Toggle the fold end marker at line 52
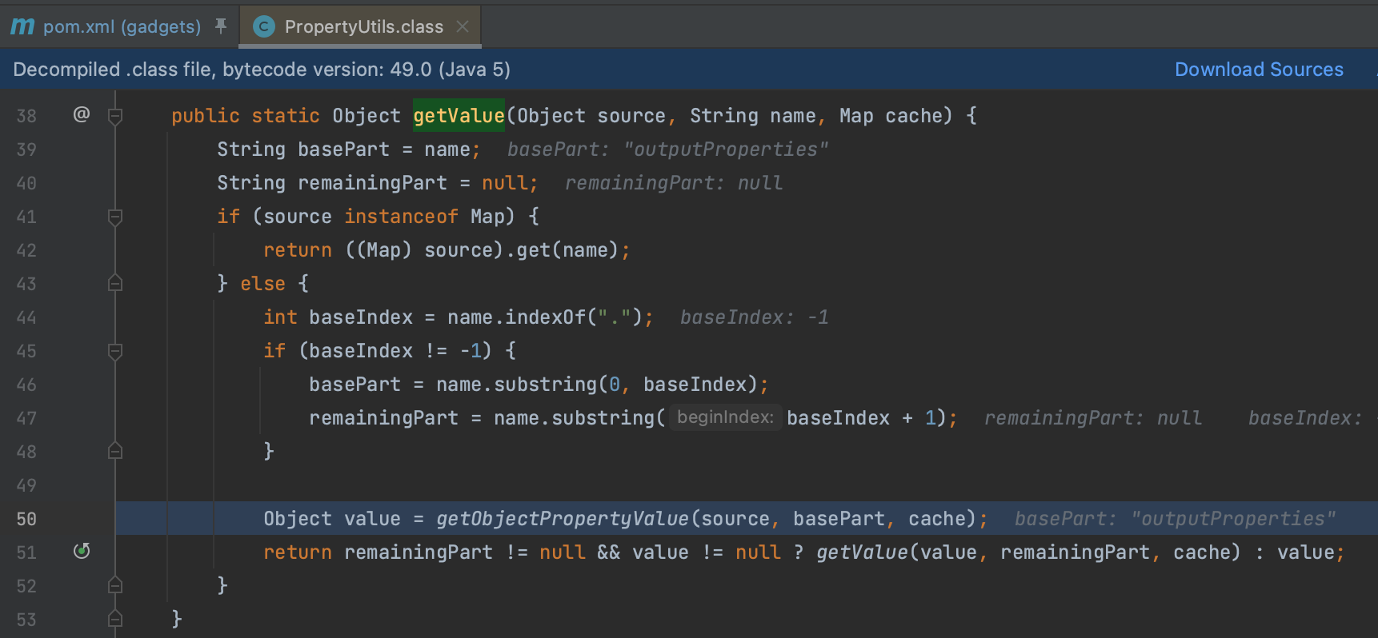 (115, 586)
